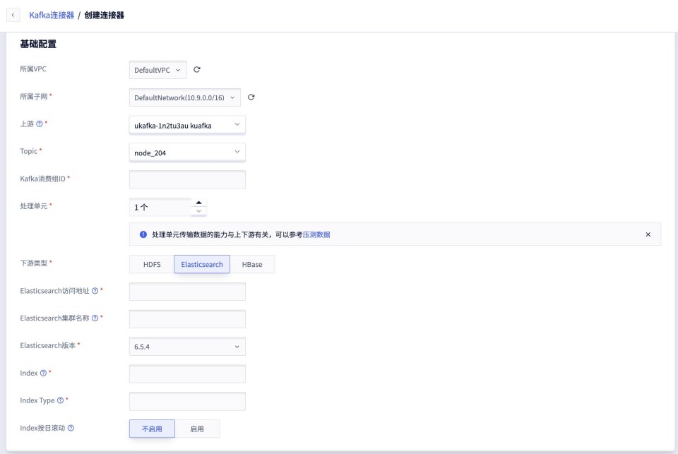The height and width of the screenshot is (454, 678).
Task: Refresh the subnet list
Action: (251, 97)
